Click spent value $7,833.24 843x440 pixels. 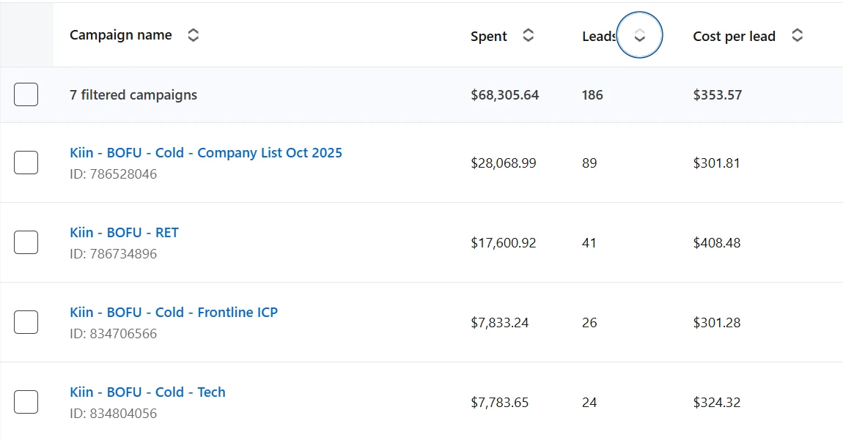(499, 322)
